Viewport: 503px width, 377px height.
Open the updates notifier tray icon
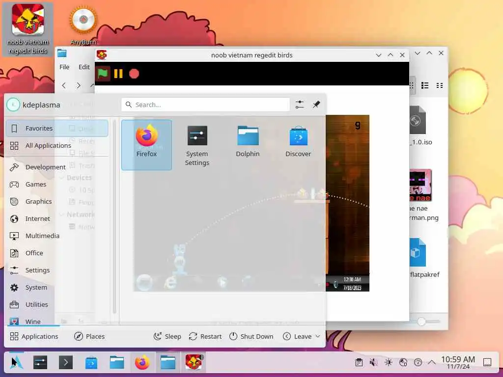pos(418,363)
